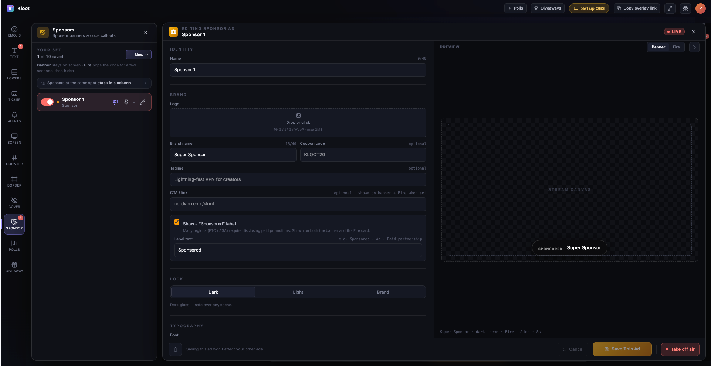This screenshot has height=366, width=711.
Task: Open the Ticker sidebar tool
Action: tap(14, 96)
